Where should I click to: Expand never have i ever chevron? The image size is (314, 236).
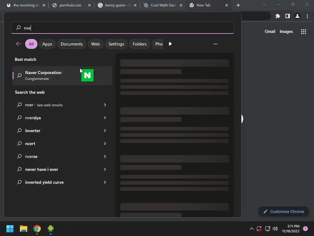pos(105,169)
